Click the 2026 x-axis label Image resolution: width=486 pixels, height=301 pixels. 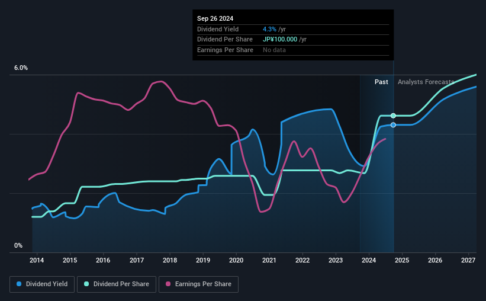click(435, 260)
